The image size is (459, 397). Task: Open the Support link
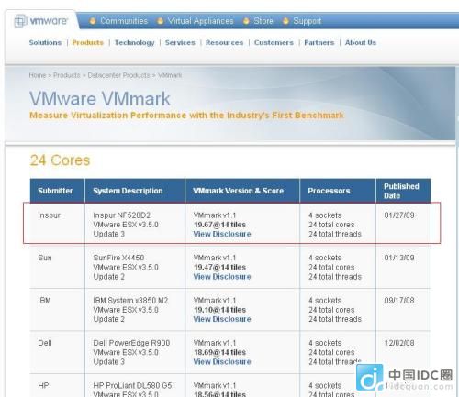[x=308, y=21]
